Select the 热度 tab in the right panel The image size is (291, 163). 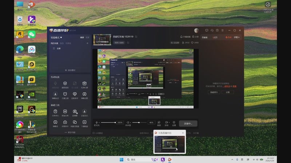pos(228,37)
